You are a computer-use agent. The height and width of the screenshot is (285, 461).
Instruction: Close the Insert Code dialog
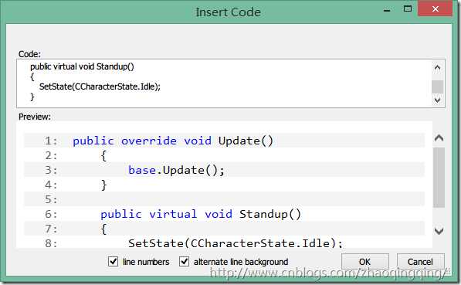click(x=435, y=8)
